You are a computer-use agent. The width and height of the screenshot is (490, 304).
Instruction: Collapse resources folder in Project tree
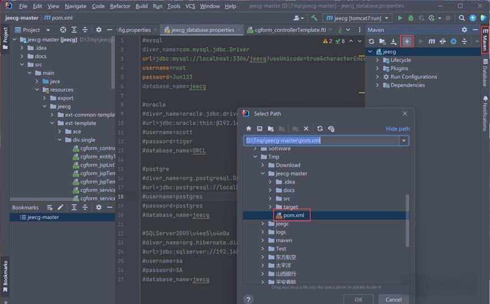click(x=37, y=90)
